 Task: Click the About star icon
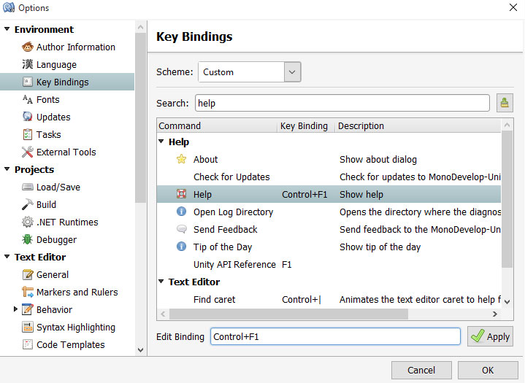tap(182, 159)
